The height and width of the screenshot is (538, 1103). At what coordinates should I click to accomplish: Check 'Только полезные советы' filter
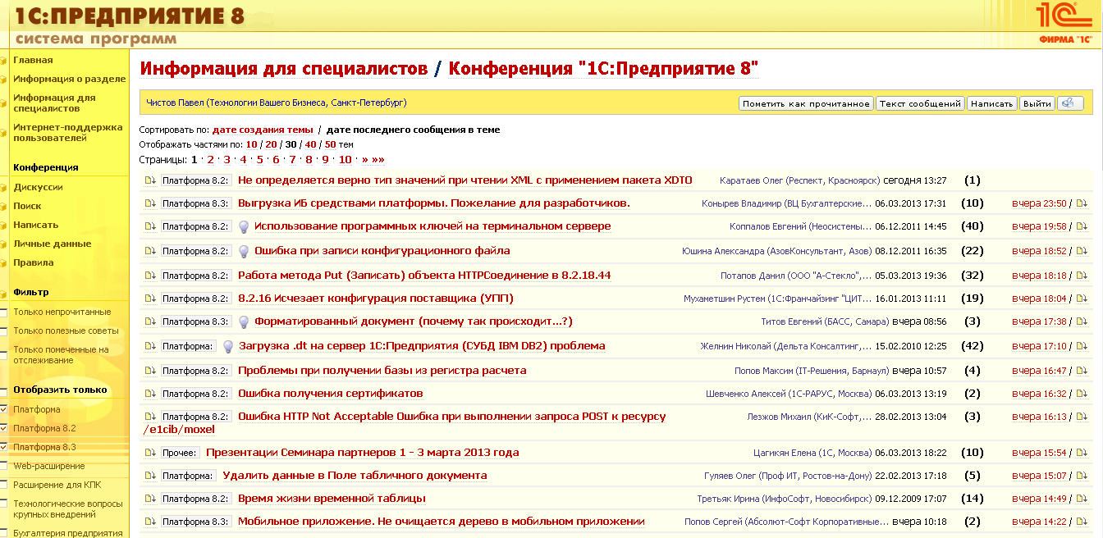(3, 331)
